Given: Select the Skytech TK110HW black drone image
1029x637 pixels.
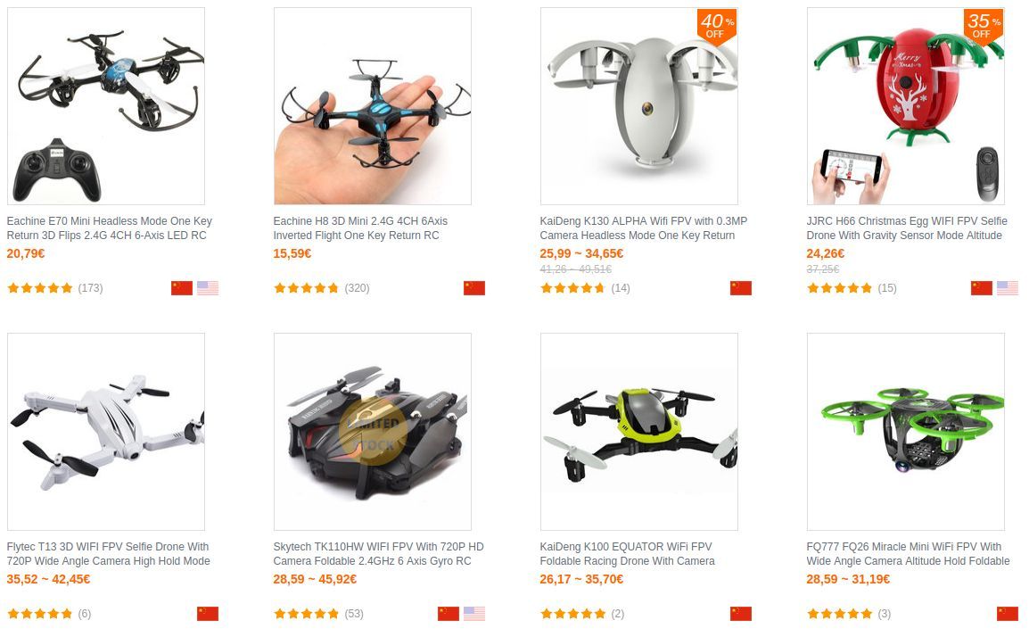Looking at the screenshot, I should pos(372,432).
